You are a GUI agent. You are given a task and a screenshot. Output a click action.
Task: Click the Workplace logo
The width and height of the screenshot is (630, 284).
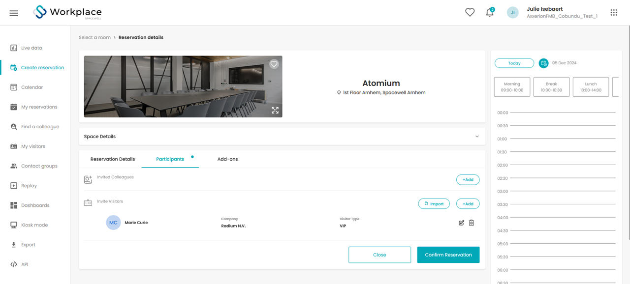tap(67, 13)
